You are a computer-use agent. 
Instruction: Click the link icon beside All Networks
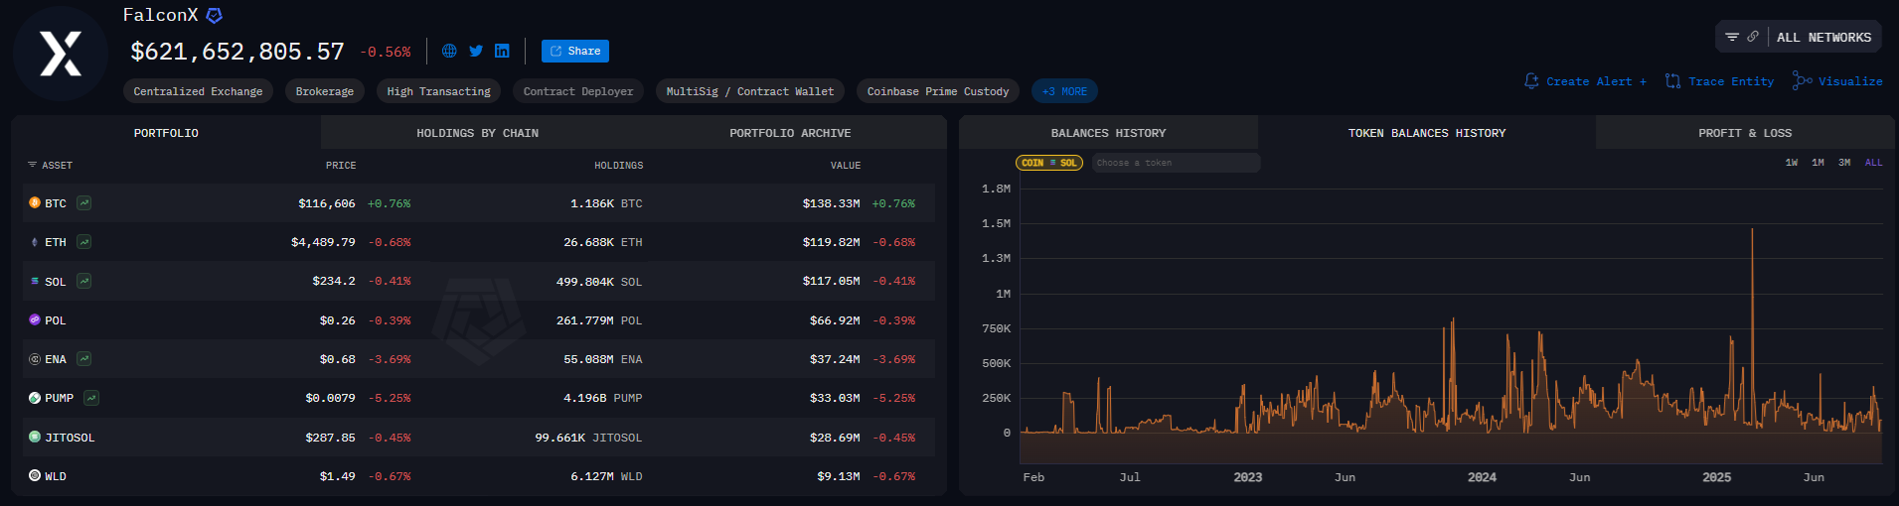pyautogui.click(x=1753, y=37)
